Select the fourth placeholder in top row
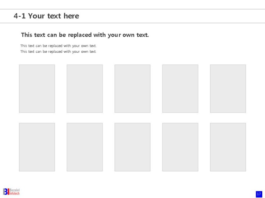 (180, 89)
